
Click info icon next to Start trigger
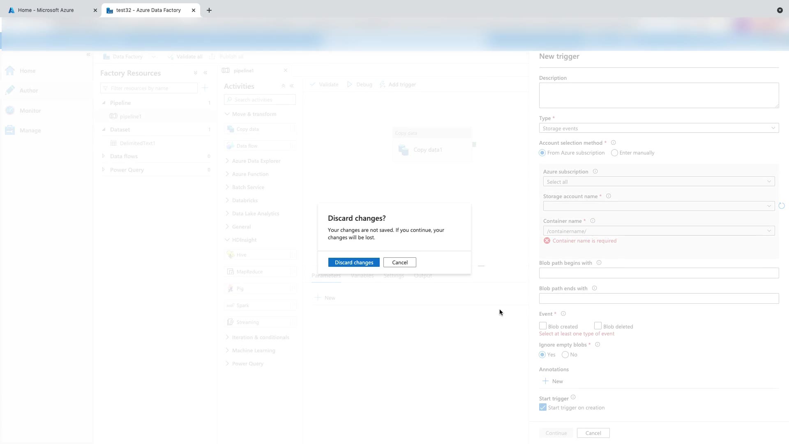click(573, 398)
